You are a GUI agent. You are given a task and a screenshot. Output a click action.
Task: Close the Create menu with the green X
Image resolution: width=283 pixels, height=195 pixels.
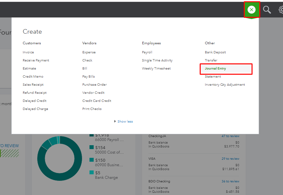click(x=252, y=10)
